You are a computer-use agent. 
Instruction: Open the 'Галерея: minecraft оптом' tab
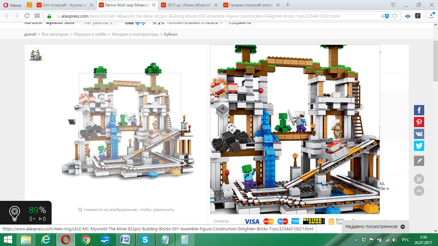(x=251, y=5)
